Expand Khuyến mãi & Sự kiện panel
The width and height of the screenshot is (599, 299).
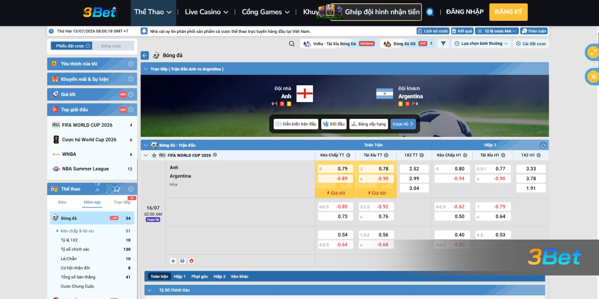coord(92,79)
